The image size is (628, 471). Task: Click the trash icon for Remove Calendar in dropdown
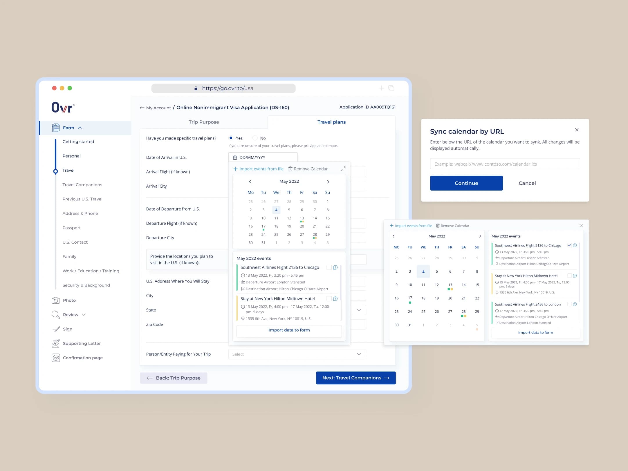(290, 169)
